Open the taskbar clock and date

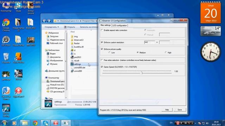217,123
